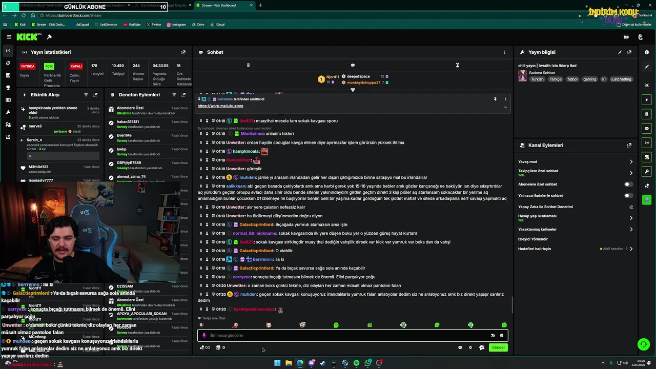Click the futbol tag
This screenshot has width=656, height=369.
[572, 79]
